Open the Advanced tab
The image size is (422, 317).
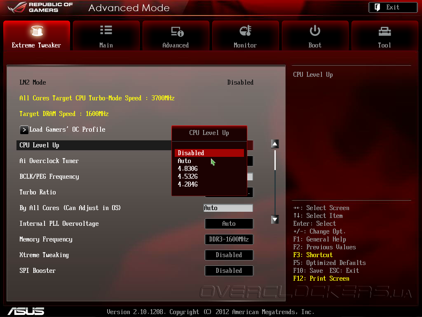tap(176, 35)
